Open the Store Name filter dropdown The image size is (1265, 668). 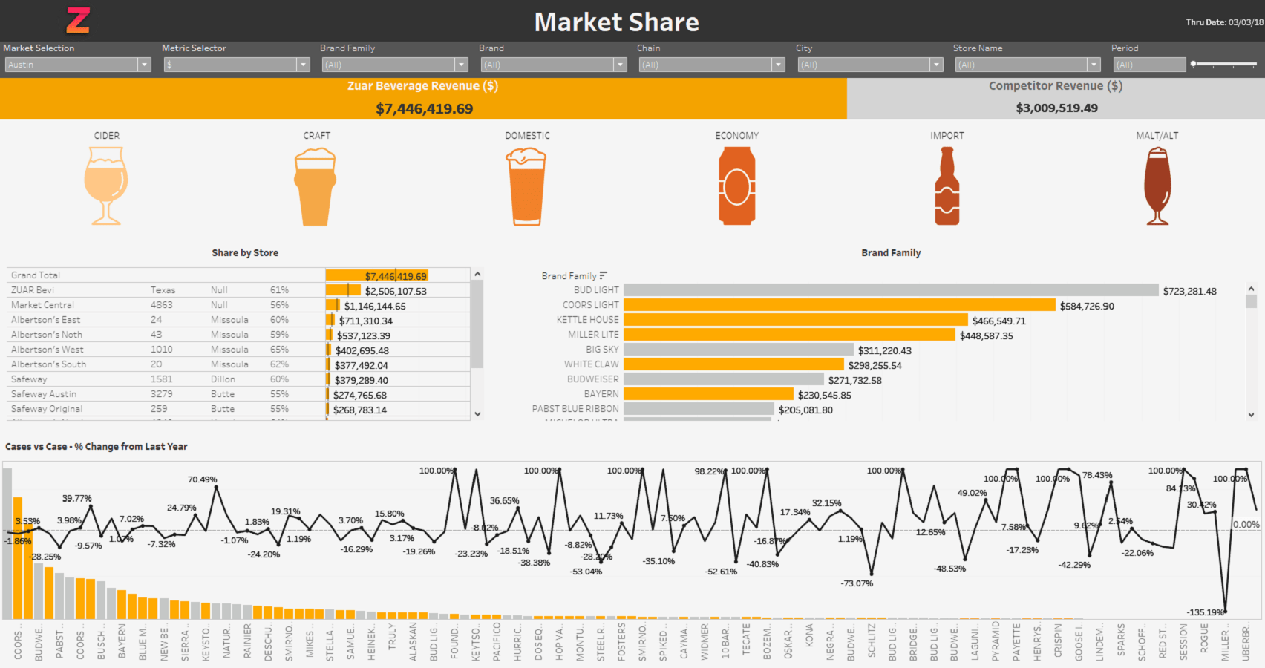pos(1028,65)
